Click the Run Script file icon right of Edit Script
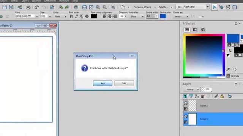Image resolution: width=243 pixels, height=136 pixels. (235, 7)
